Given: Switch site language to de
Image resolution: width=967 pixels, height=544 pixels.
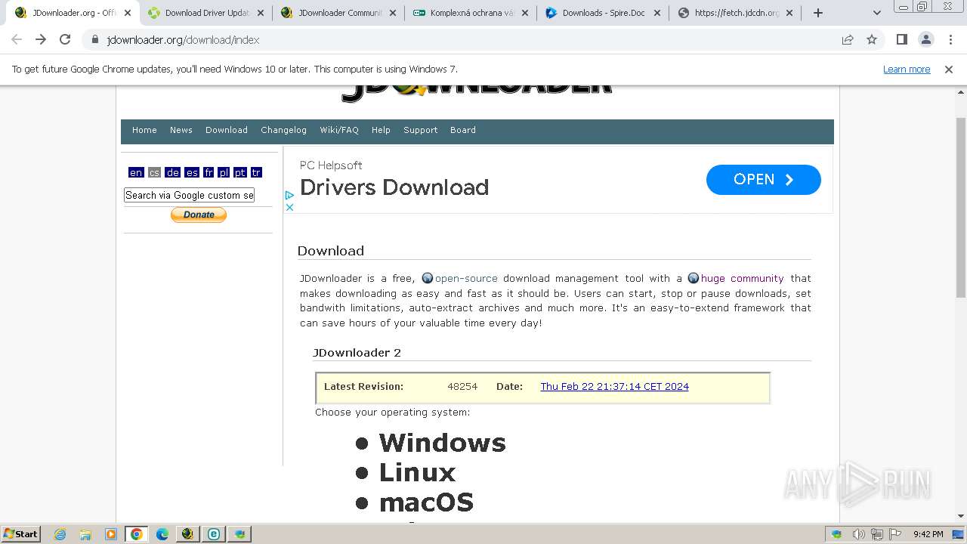Looking at the screenshot, I should pyautogui.click(x=173, y=172).
